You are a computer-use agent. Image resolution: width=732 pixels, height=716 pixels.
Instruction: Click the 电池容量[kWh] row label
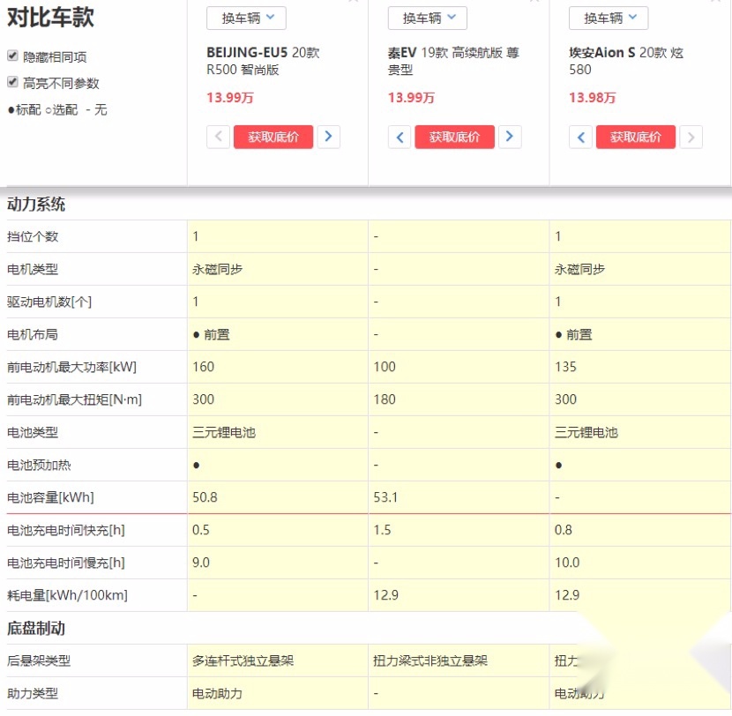click(x=50, y=497)
